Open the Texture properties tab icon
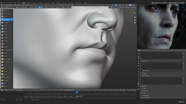 138,89
